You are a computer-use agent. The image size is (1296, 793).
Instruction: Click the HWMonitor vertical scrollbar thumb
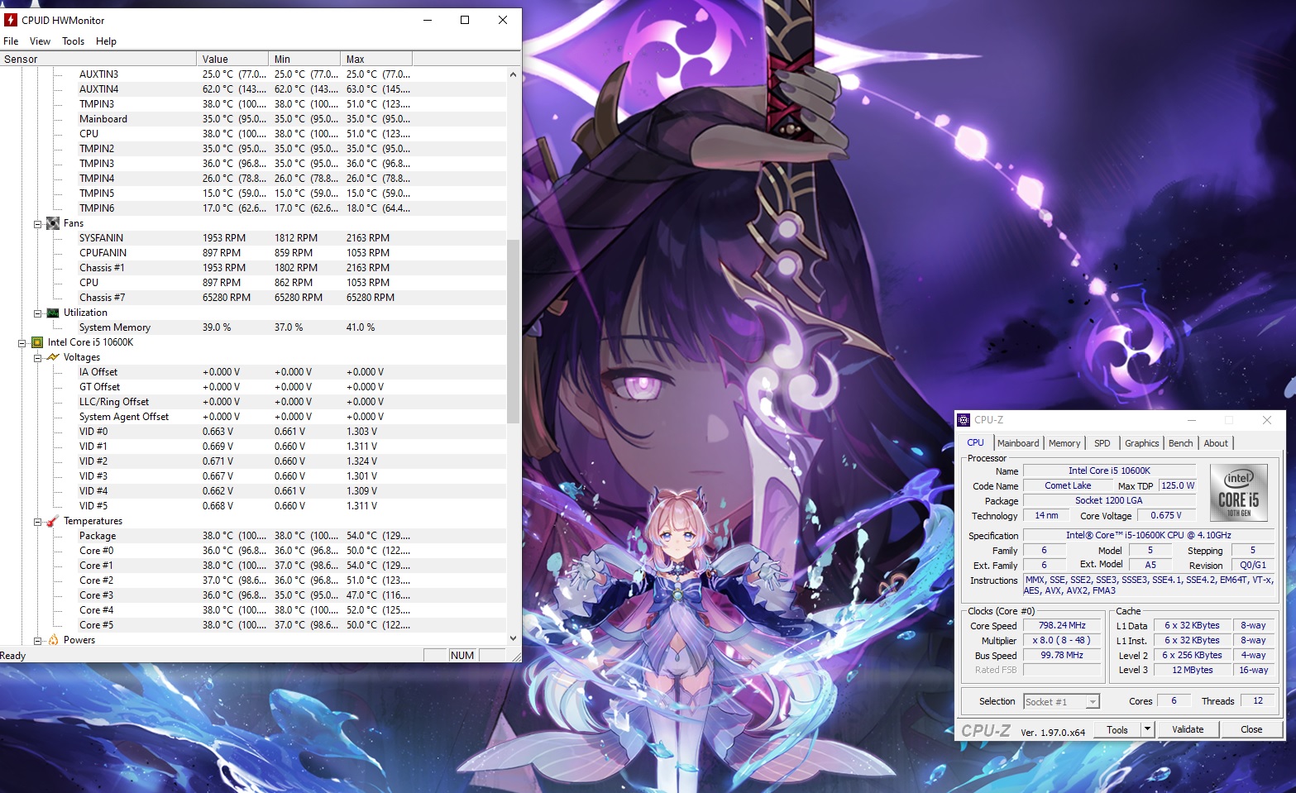pos(513,331)
